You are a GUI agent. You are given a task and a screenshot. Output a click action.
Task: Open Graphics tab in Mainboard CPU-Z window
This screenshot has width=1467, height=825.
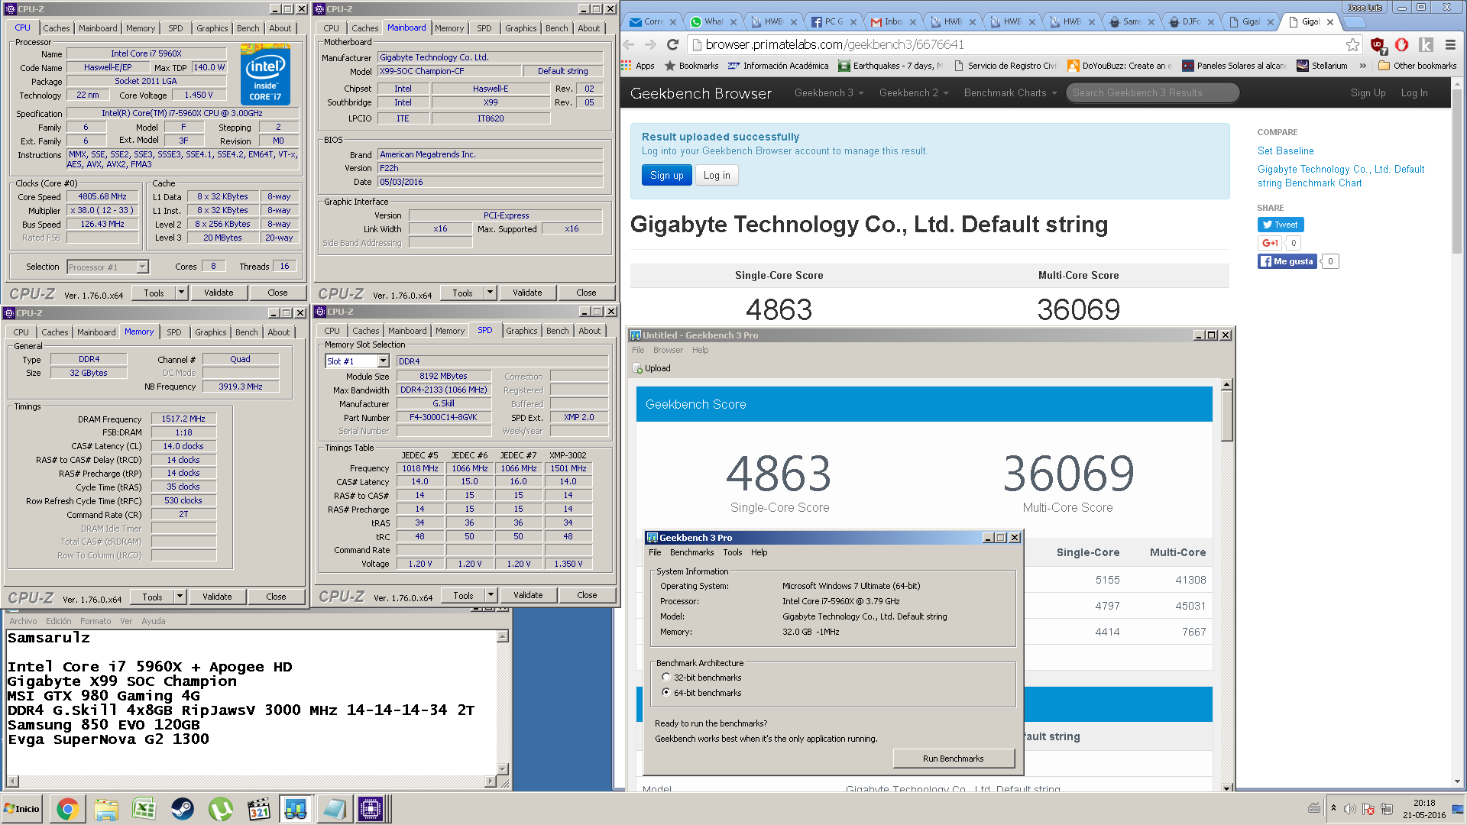tap(521, 28)
